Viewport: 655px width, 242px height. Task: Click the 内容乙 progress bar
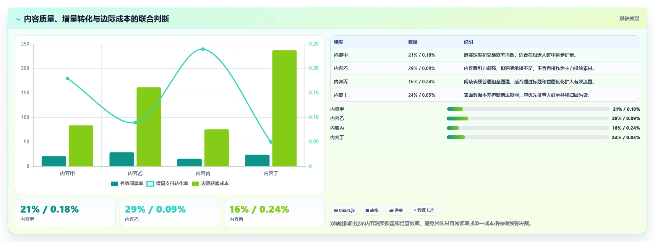click(x=527, y=119)
